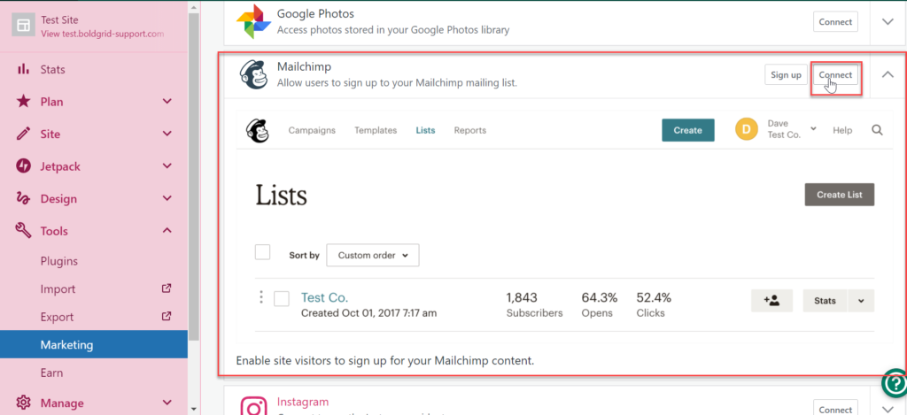The height and width of the screenshot is (415, 907).
Task: Click the Google Photos pinwheel icon
Action: coord(254,22)
